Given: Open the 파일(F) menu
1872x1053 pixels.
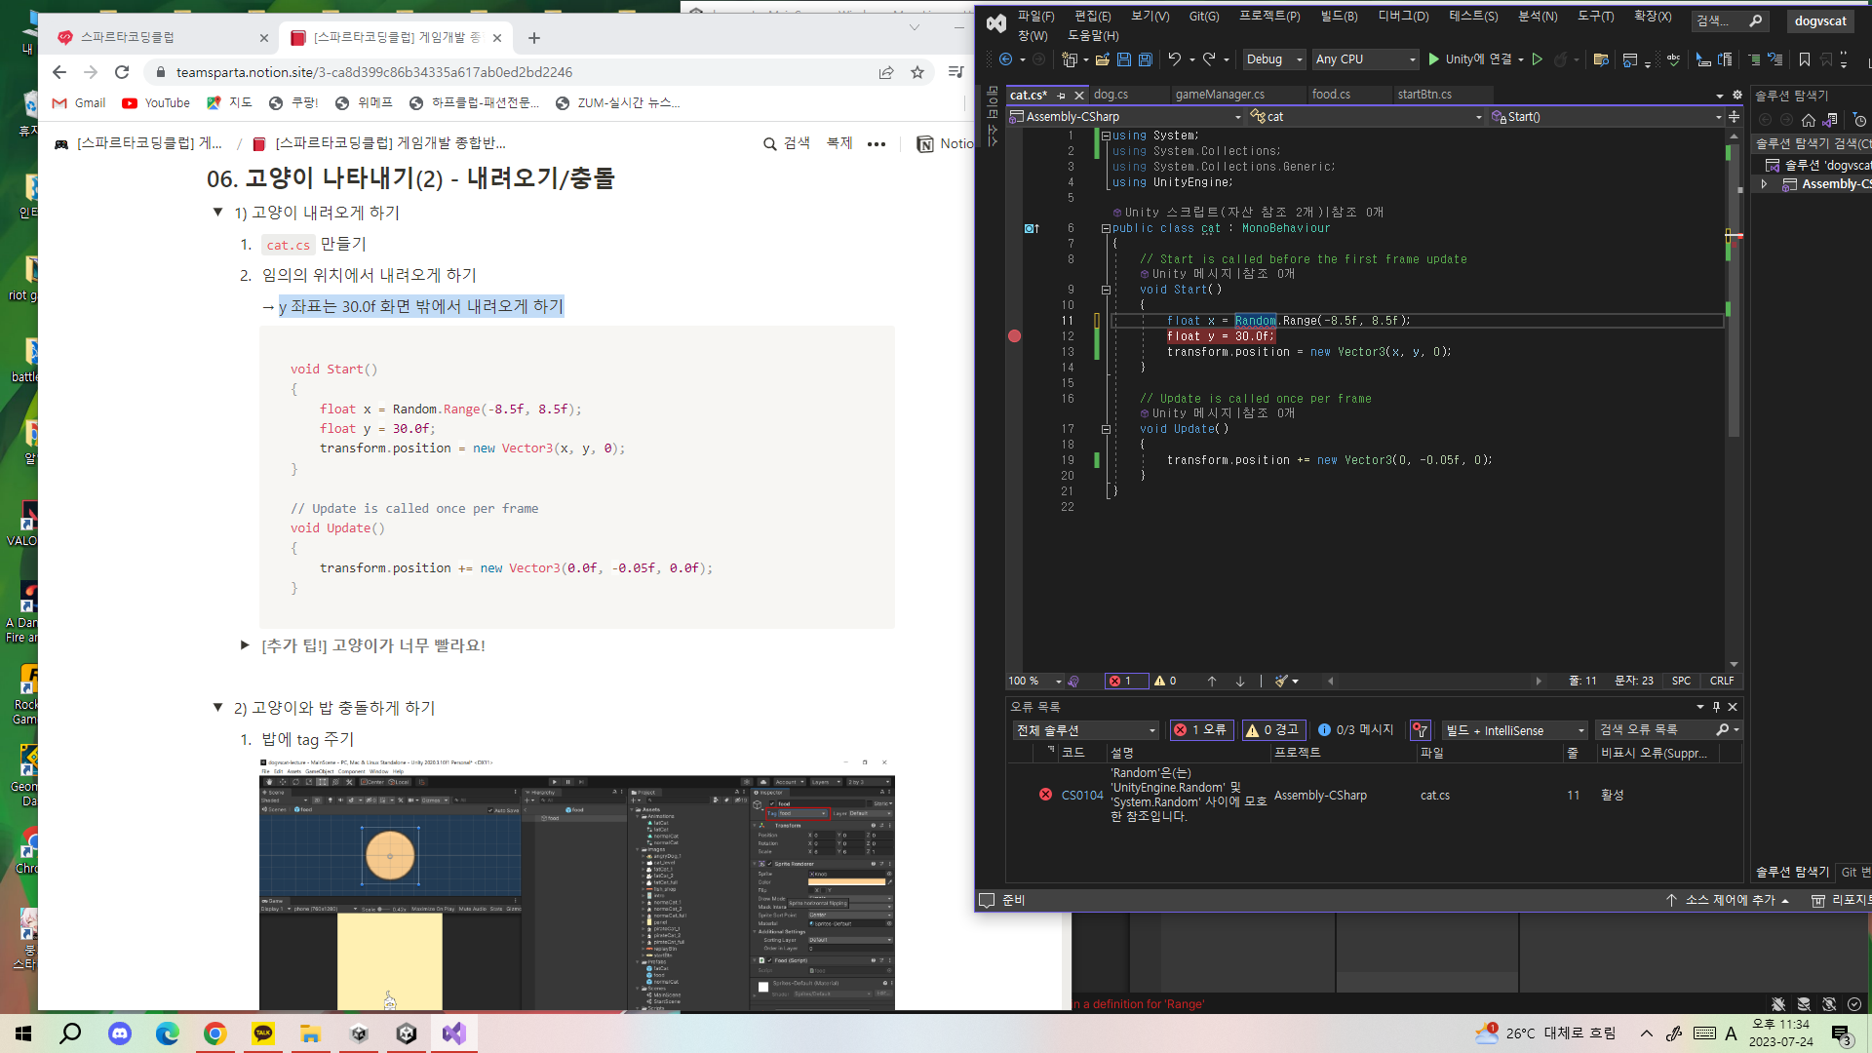Looking at the screenshot, I should tap(1035, 16).
